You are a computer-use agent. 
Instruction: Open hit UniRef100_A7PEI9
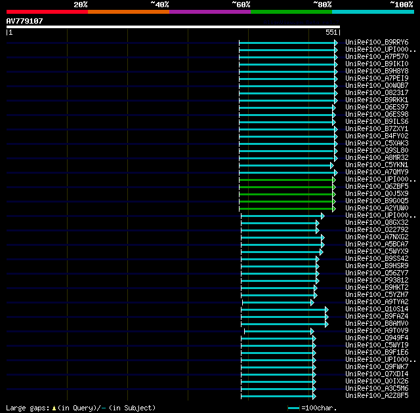(x=377, y=79)
